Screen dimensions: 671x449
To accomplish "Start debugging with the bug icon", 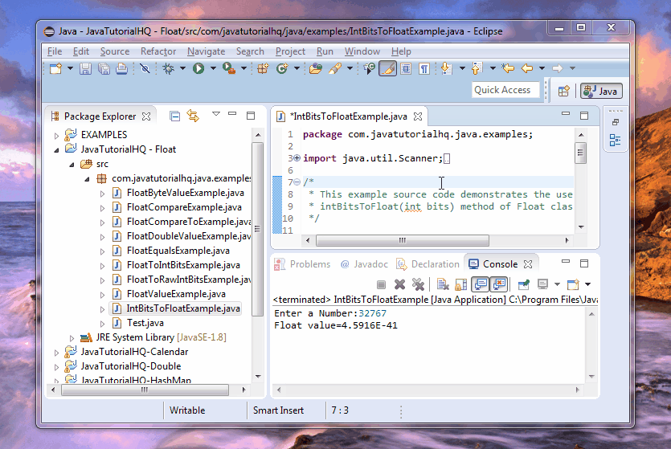I will pyautogui.click(x=168, y=68).
